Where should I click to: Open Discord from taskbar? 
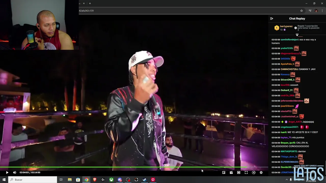point(120,180)
